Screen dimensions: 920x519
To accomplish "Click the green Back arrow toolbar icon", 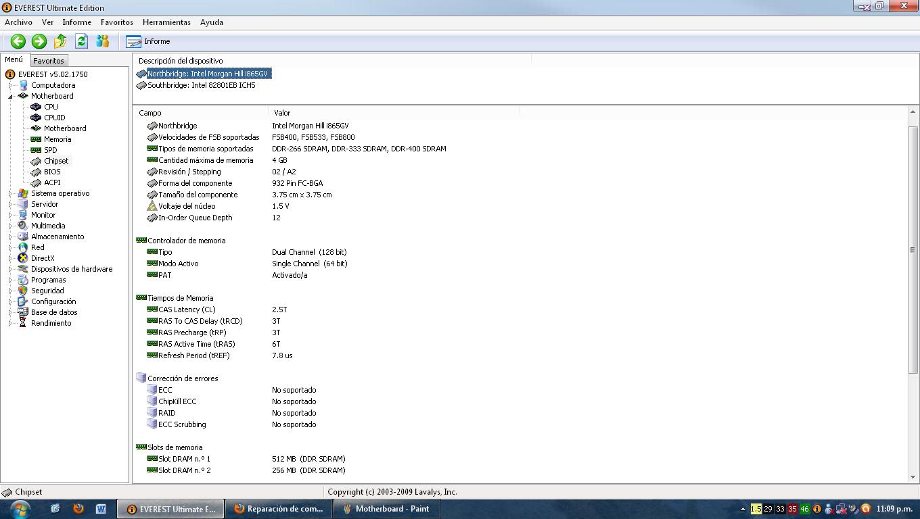I will 18,41.
